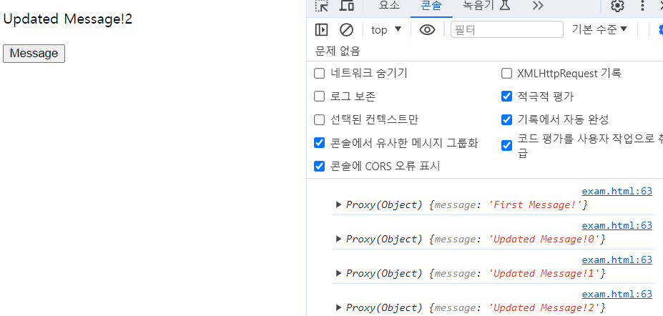
Task: Open exam.html:63 link above 'Updated Message!0'
Action: tap(617, 226)
